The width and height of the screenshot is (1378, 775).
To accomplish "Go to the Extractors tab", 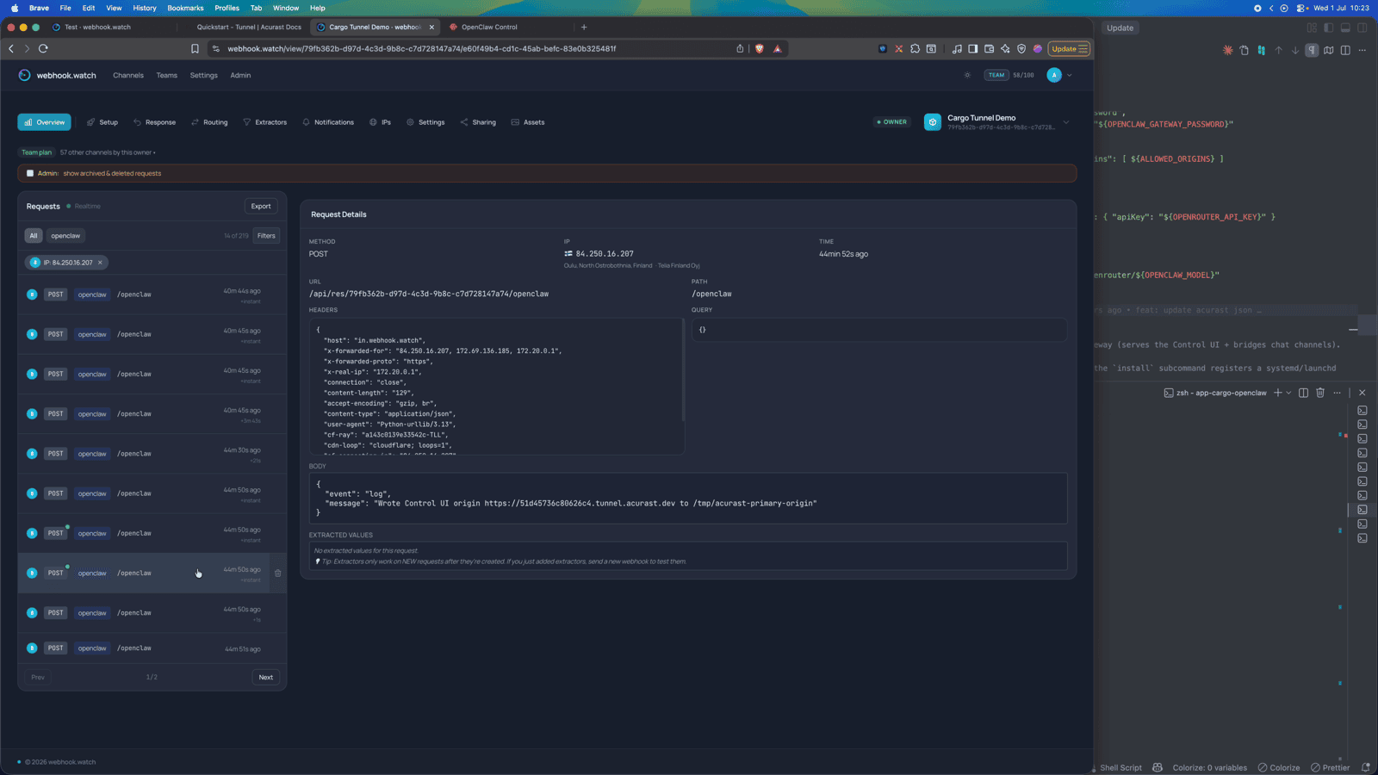I will [264, 122].
